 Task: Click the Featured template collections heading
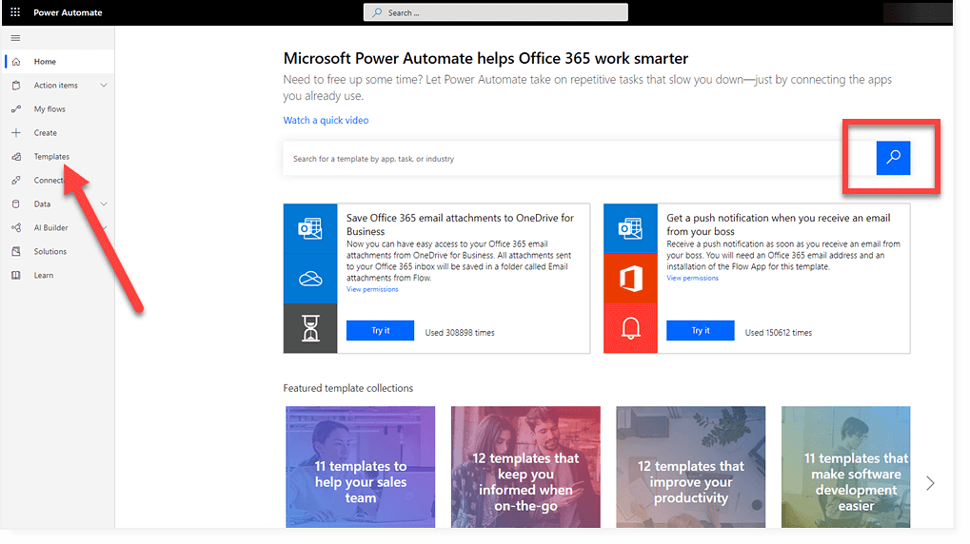coord(347,388)
